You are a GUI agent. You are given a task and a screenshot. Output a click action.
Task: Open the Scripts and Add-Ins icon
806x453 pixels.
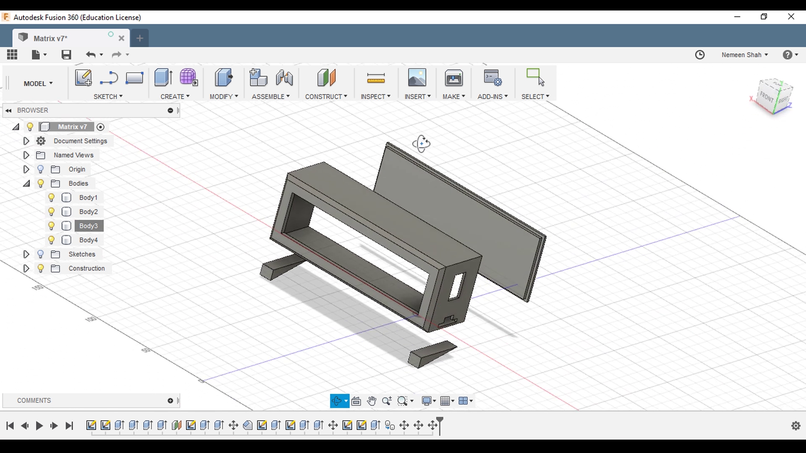[x=492, y=78]
